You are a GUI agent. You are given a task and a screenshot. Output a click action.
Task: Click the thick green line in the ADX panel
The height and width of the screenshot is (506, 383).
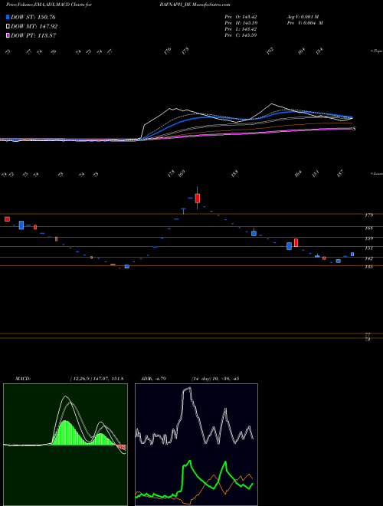195,481
